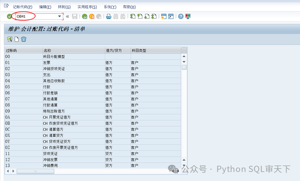Open the 记帐代码(P) menu
This screenshot has width=300, height=181.
point(23,7)
